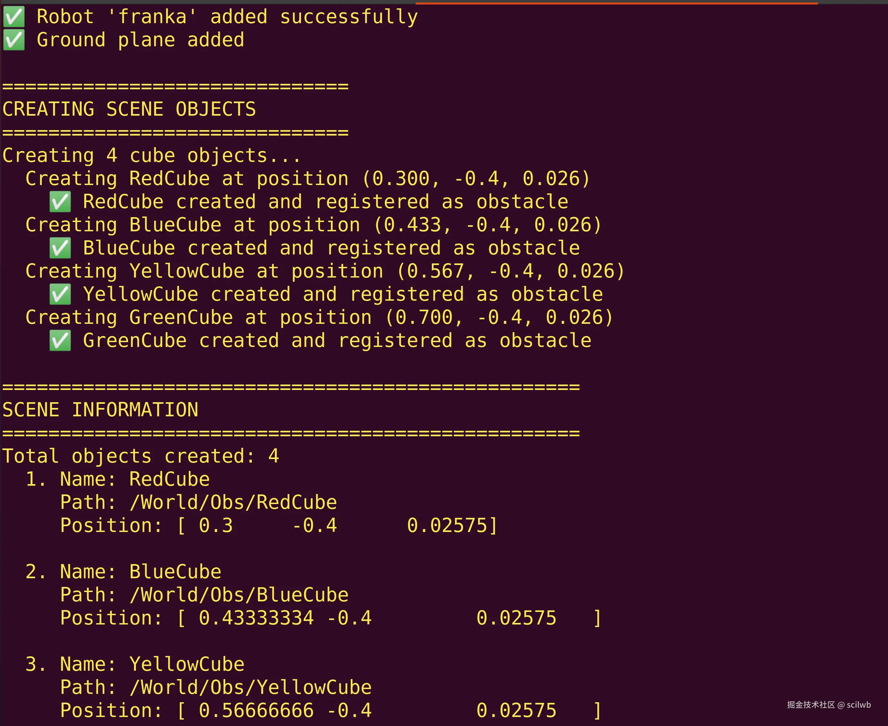Click the 'Creating 4 cube objects...' line

151,155
